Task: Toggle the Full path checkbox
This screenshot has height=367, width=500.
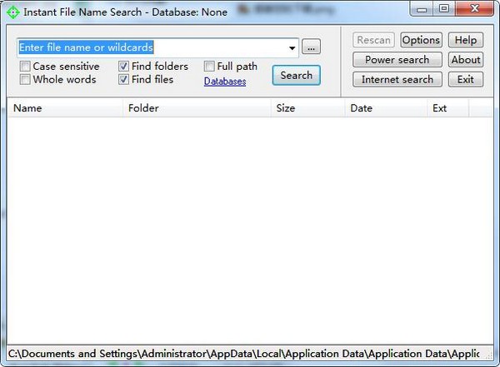Action: tap(210, 67)
